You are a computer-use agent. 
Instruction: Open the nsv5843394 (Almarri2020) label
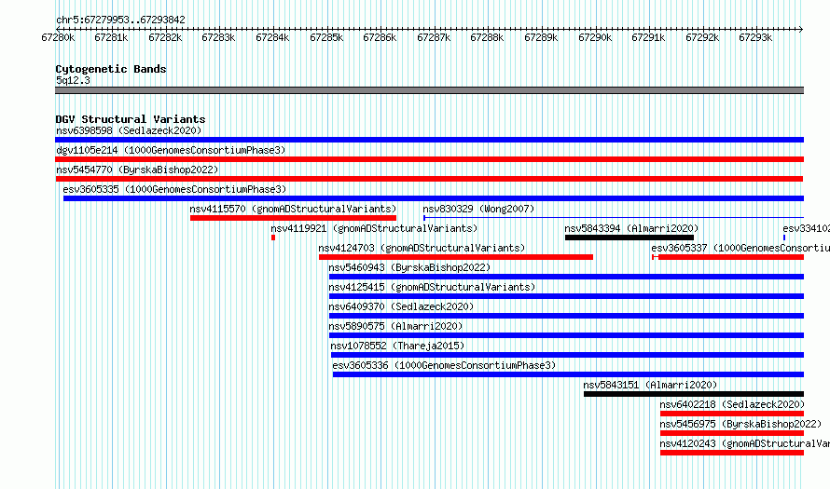click(631, 228)
